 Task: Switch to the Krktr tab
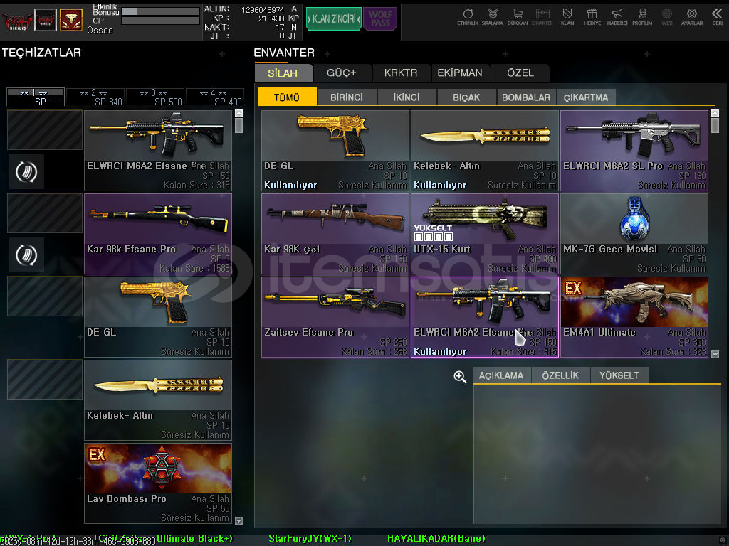pos(401,73)
